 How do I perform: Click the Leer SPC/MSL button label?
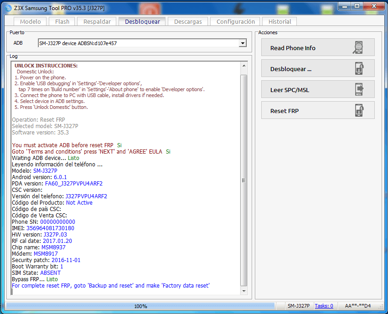(290, 90)
